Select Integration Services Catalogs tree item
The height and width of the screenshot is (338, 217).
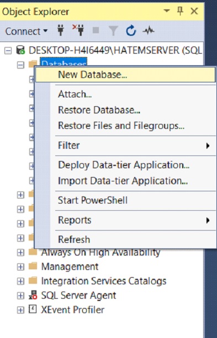point(104,281)
